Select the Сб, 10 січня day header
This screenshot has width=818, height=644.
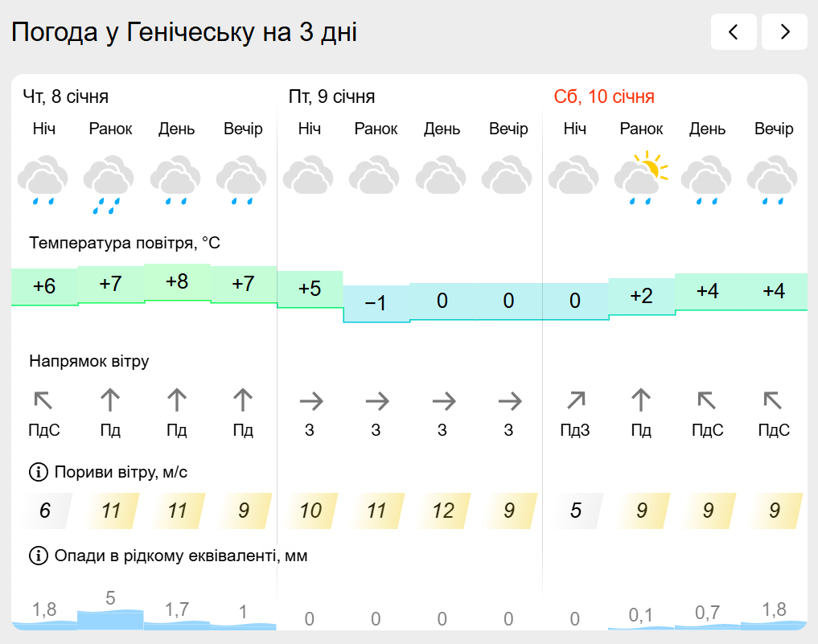click(x=604, y=97)
